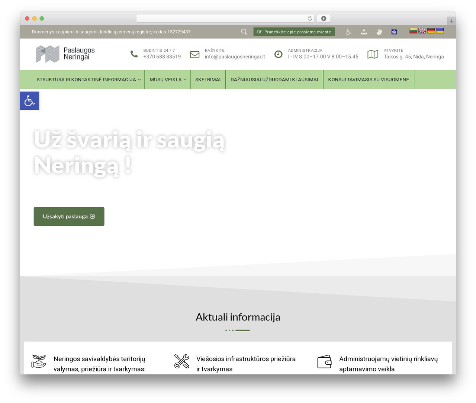The image size is (476, 403).
Task: Open the blue accessibility tools widget
Action: 29,101
